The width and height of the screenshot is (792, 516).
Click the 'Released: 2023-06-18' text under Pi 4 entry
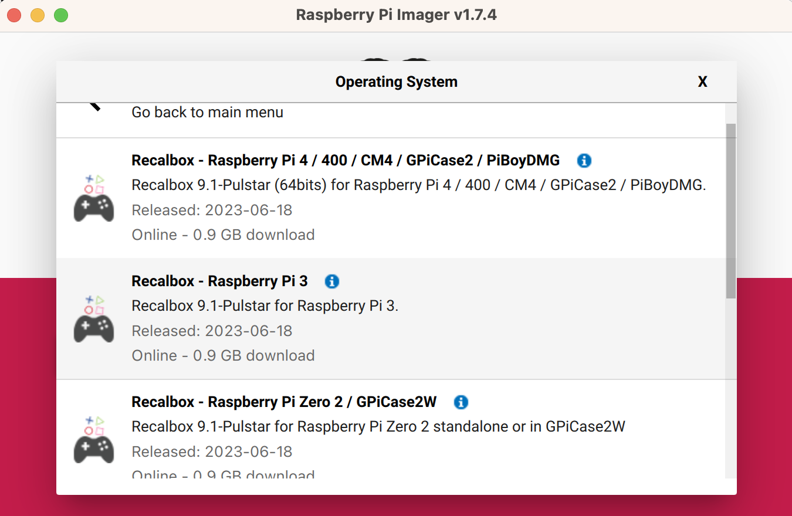pos(212,210)
